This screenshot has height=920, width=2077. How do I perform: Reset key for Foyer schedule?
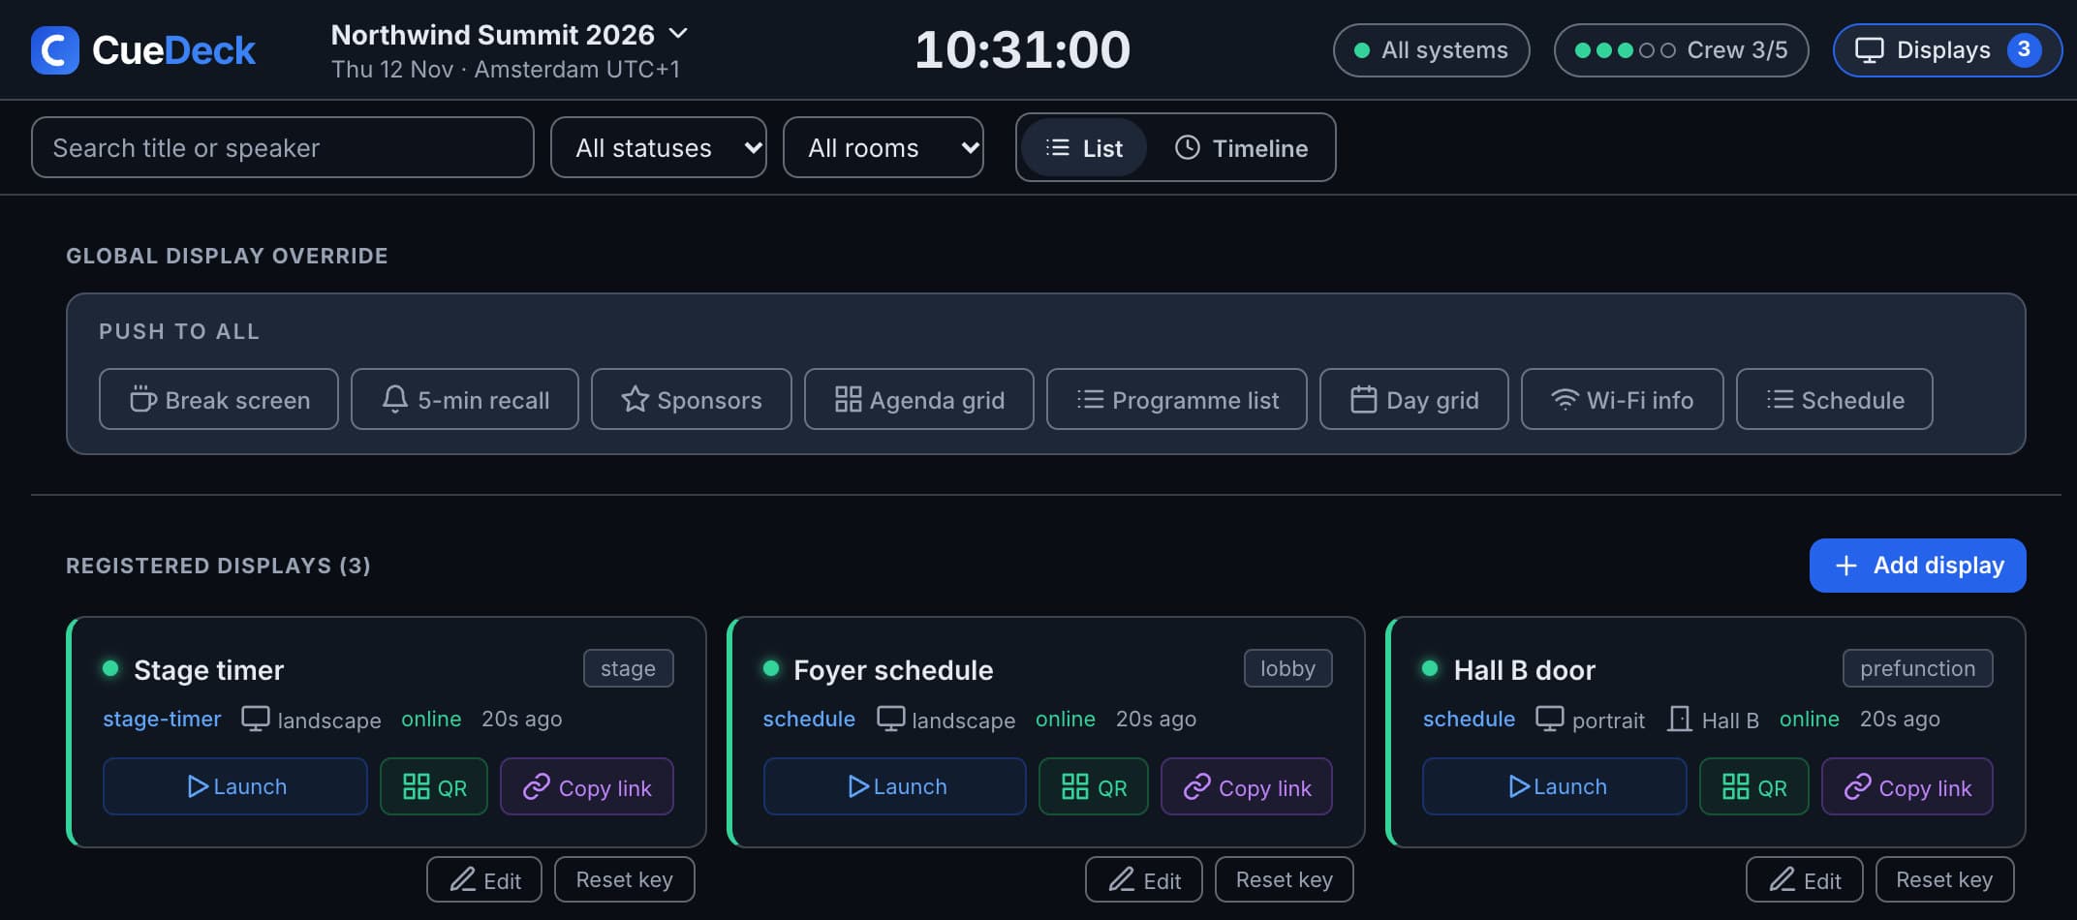coord(1285,879)
